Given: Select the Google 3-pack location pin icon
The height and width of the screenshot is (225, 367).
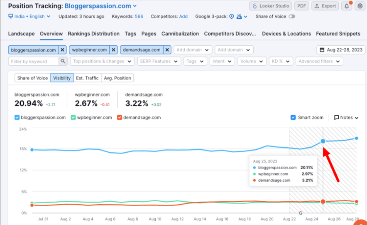Looking at the screenshot, I should [x=232, y=16].
